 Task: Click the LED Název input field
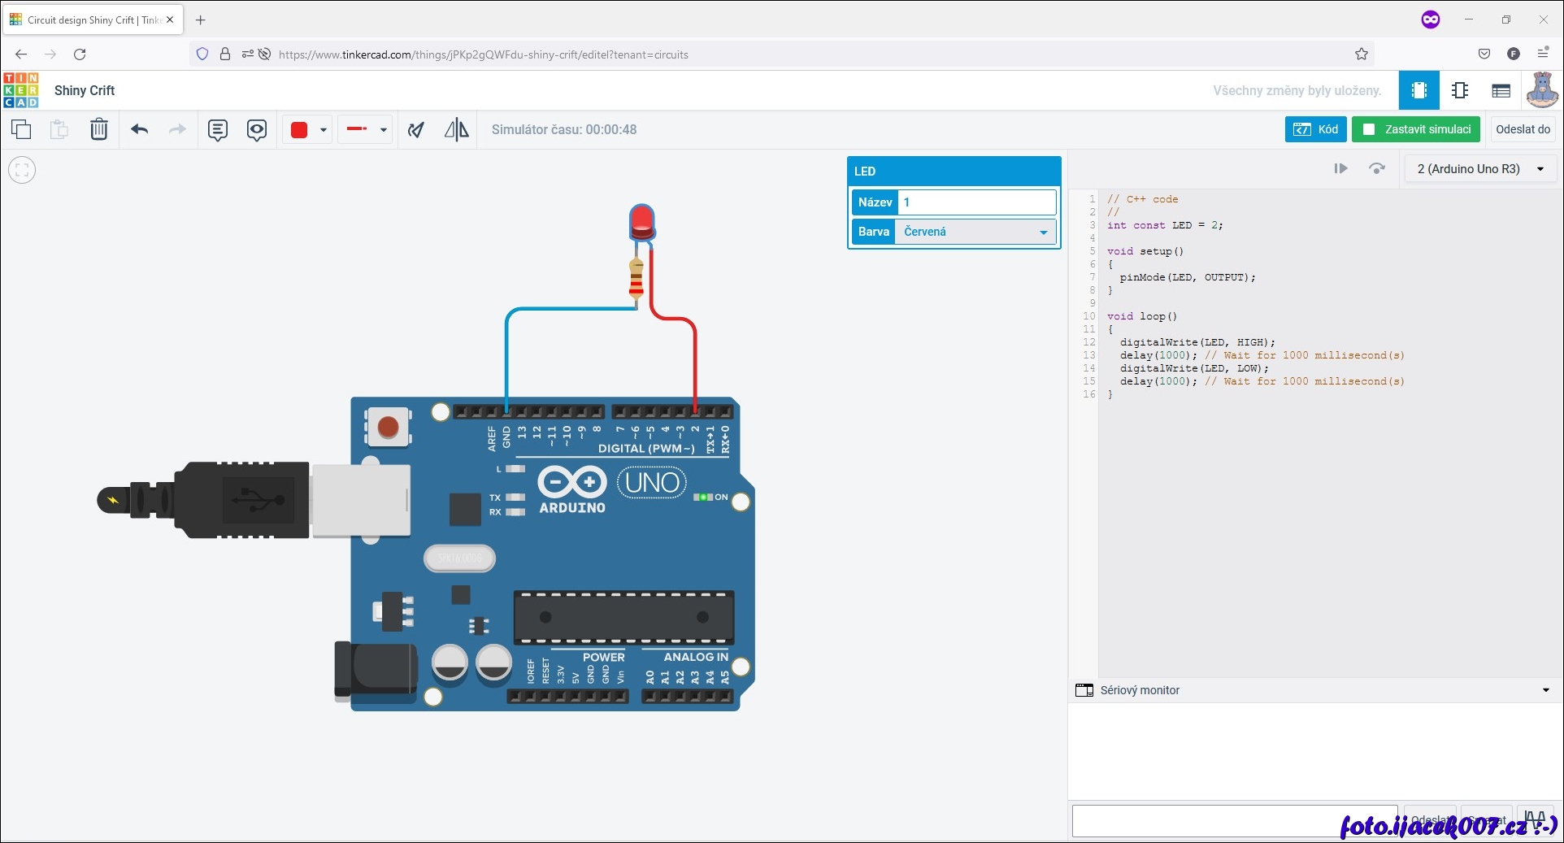pyautogui.click(x=976, y=202)
